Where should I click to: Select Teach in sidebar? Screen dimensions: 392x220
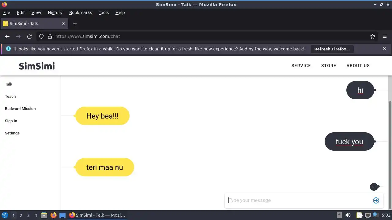coord(10,96)
